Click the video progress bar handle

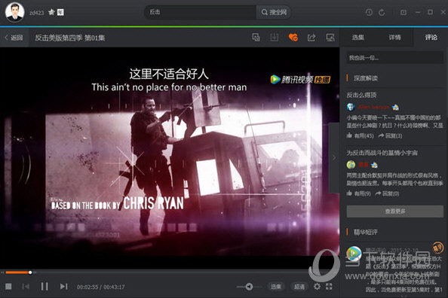point(30,272)
